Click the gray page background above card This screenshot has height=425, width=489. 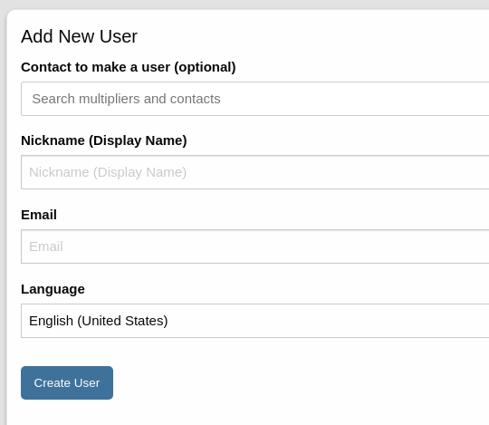tap(244, 4)
